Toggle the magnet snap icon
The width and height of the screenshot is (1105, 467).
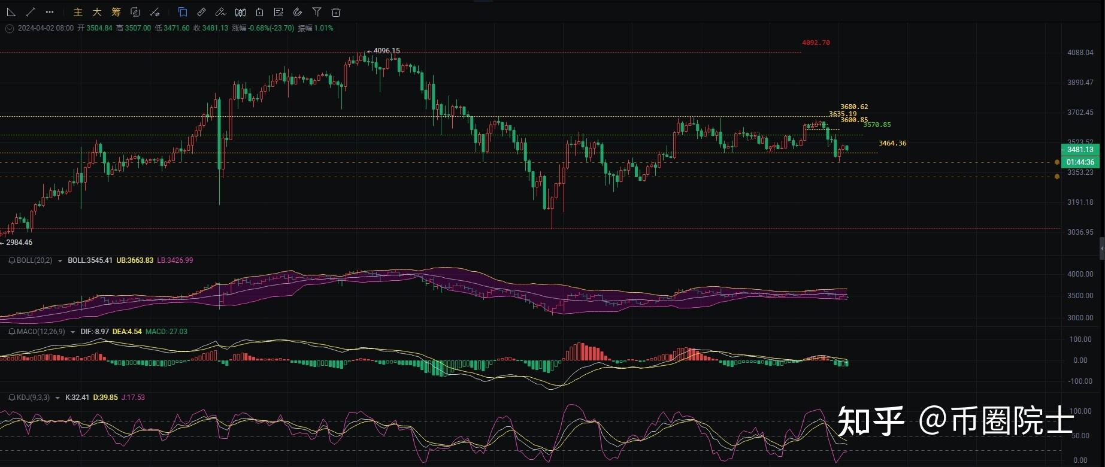tap(298, 12)
